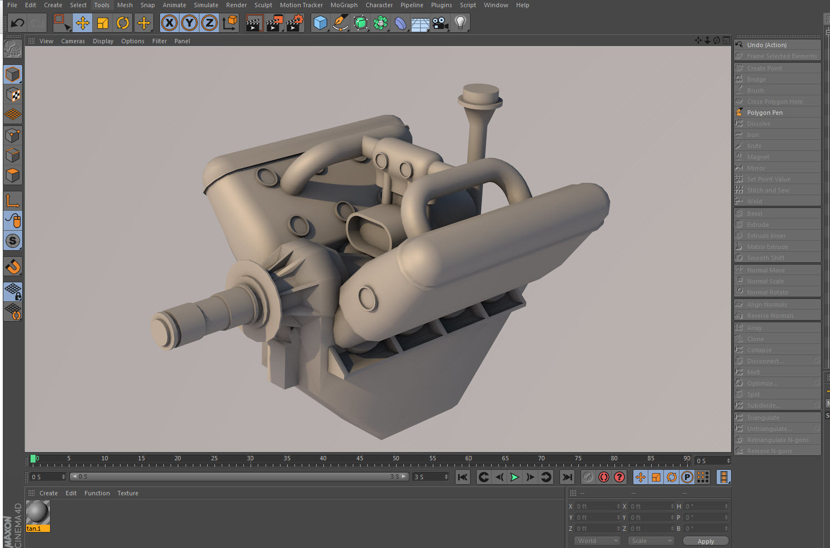Activate the Scale tool
The image size is (830, 548).
click(x=103, y=23)
